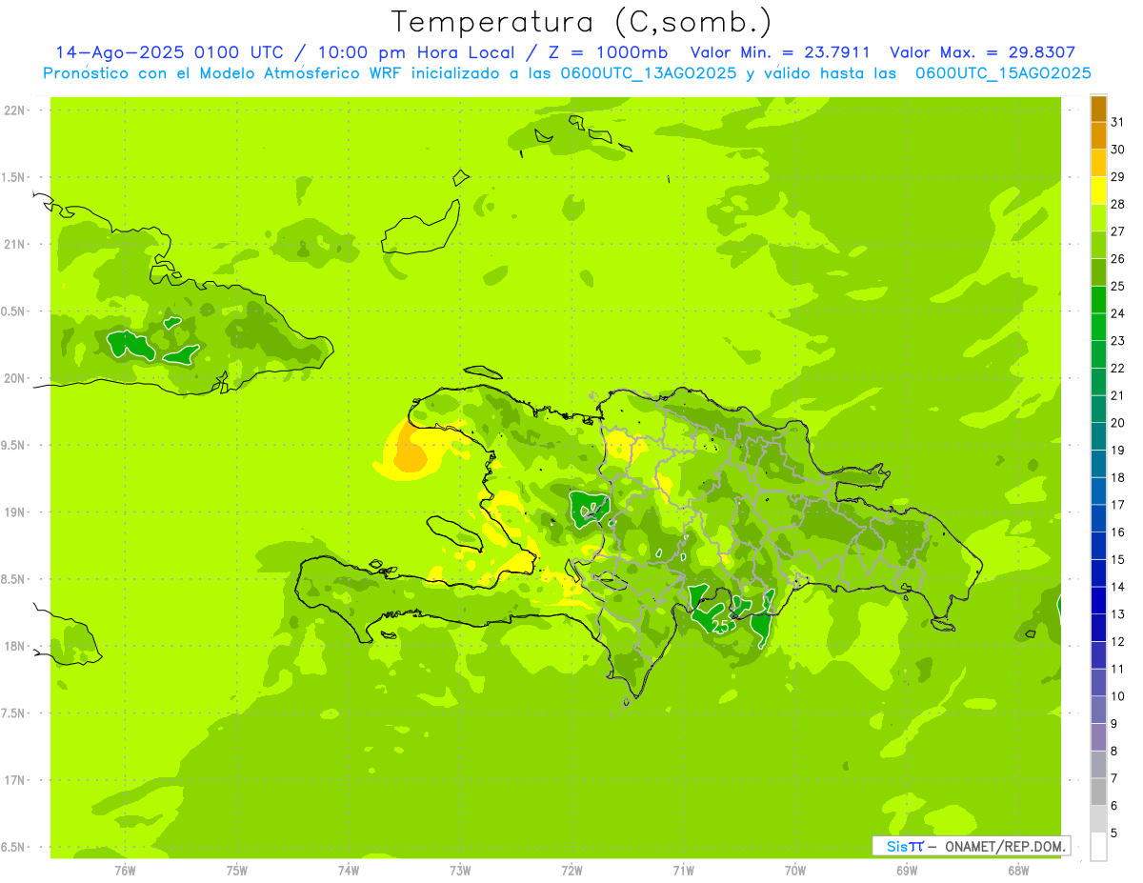
Task: Click the gray legend swatch between 6 and 7
Action: pyautogui.click(x=1098, y=792)
